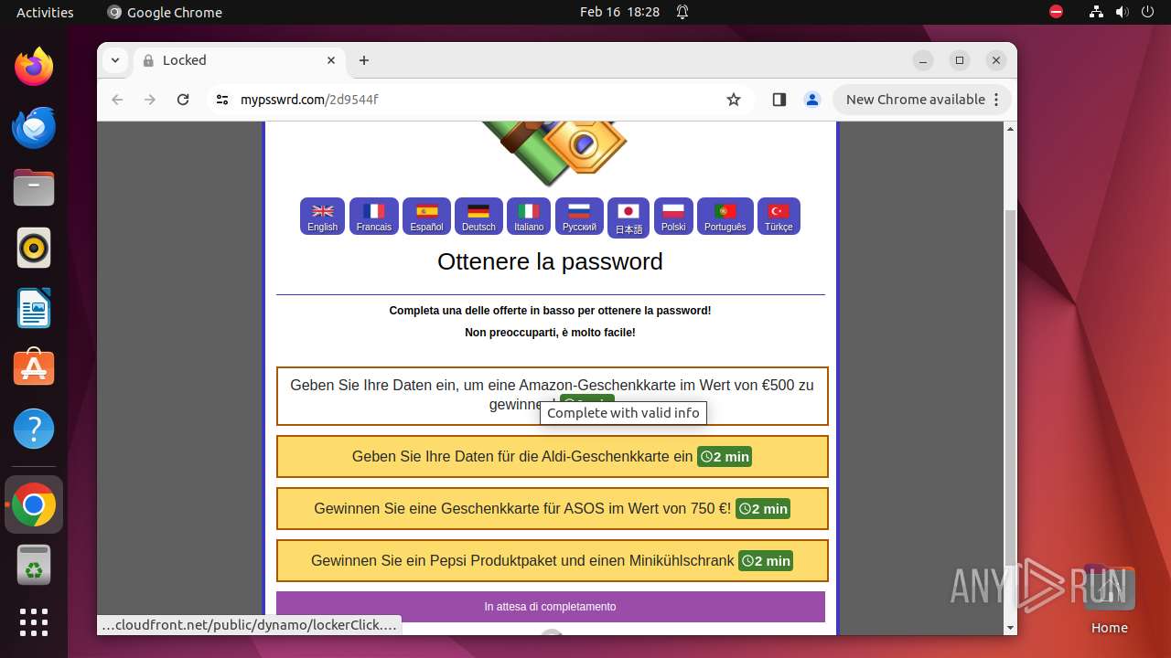Click the red do-not-disturb indicator
Screen dimensions: 1171x658
click(x=1057, y=12)
